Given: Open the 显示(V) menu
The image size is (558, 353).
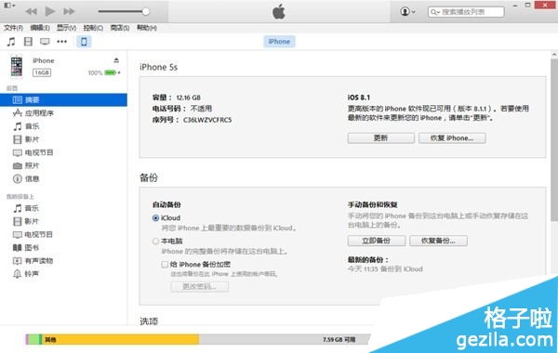Looking at the screenshot, I should (x=67, y=28).
